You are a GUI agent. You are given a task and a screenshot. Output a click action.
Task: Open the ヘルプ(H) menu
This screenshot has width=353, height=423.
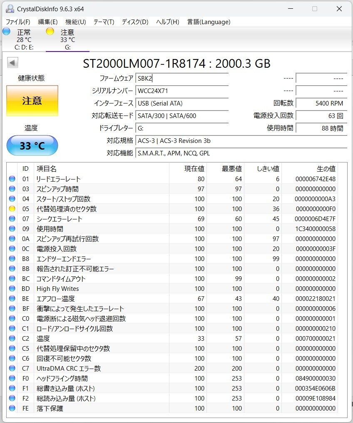[168, 22]
